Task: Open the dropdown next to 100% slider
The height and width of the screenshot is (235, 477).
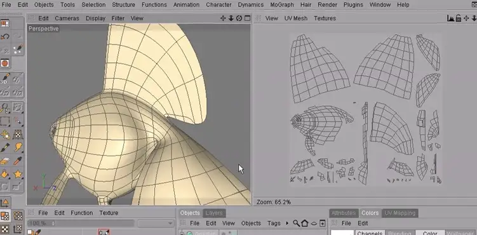Action: (156, 224)
